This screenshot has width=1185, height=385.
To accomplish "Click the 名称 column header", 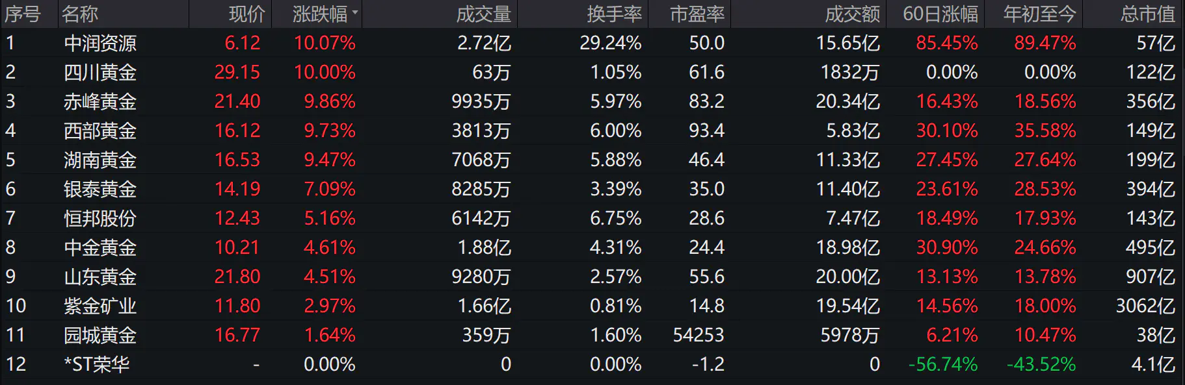I will 80,14.
